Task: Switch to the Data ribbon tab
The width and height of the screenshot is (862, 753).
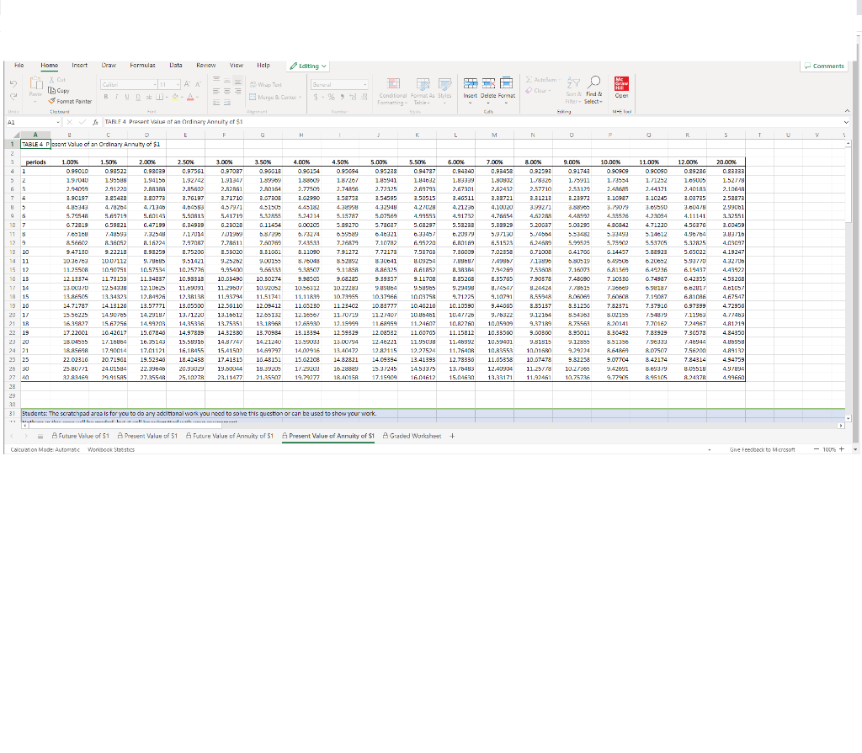Action: tap(175, 65)
